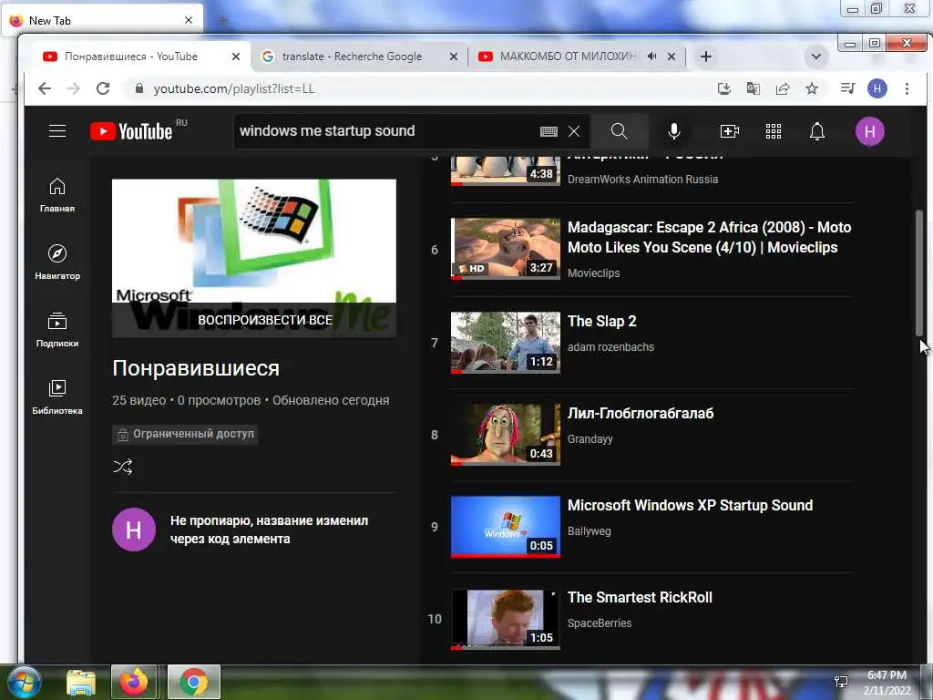Close the Понравившиеся YouTube tab
This screenshot has width=933, height=700.
coord(236,57)
